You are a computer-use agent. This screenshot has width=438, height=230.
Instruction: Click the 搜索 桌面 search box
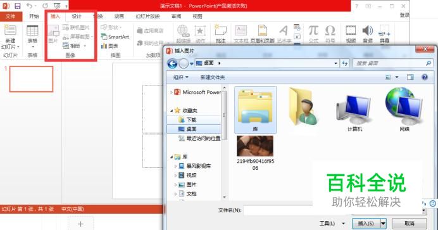tap(392, 63)
